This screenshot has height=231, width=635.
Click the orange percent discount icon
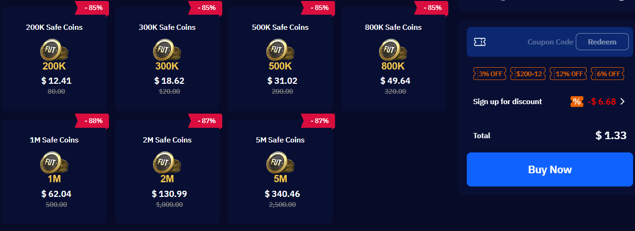tap(577, 102)
